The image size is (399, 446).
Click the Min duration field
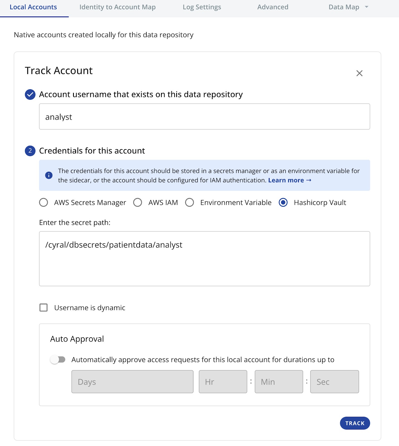click(x=279, y=382)
